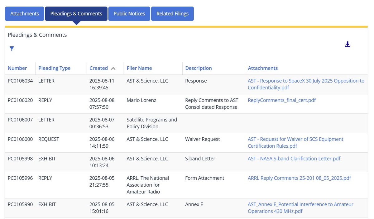
Task: Click the Response description in PC0106034 row
Action: pyautogui.click(x=196, y=81)
